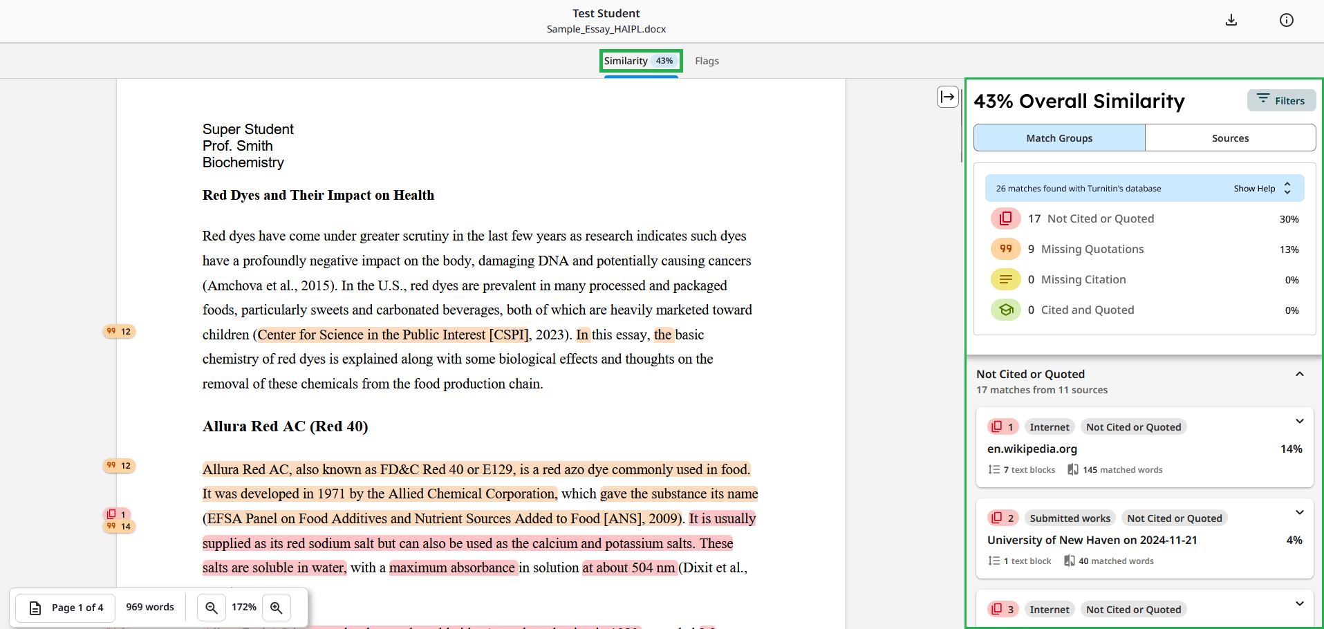The height and width of the screenshot is (629, 1324).
Task: Click matched words icon in wikipedia card
Action: 1073,470
